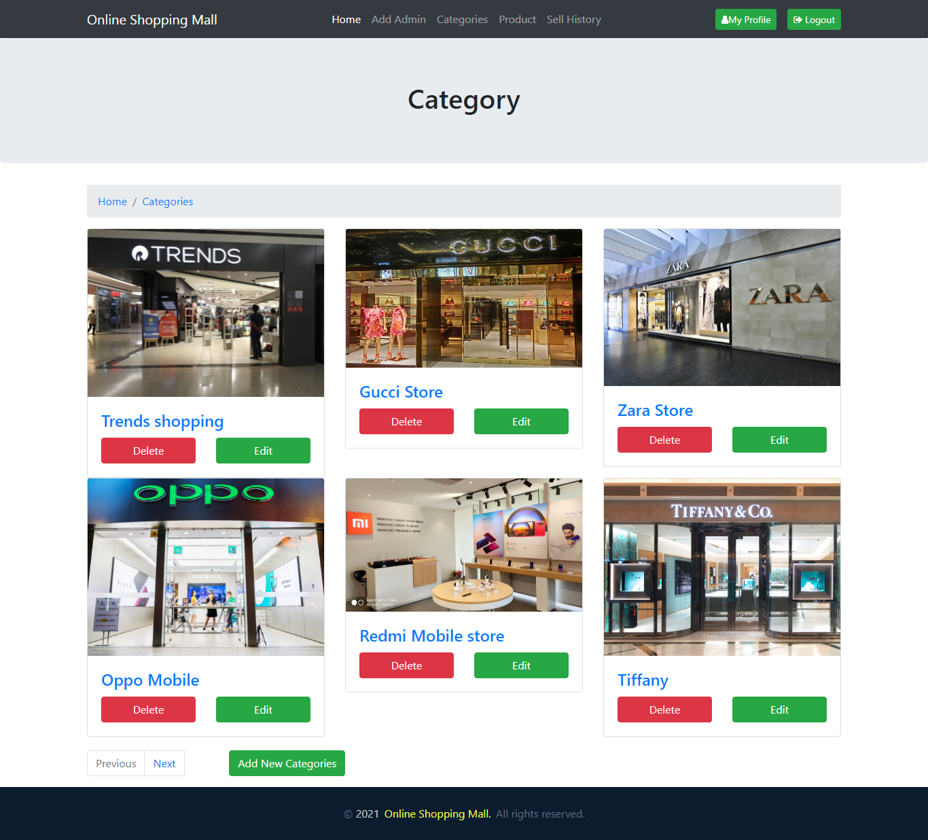Screen dimensions: 928x840
Task: Click Add New Categories button
Action: (287, 763)
